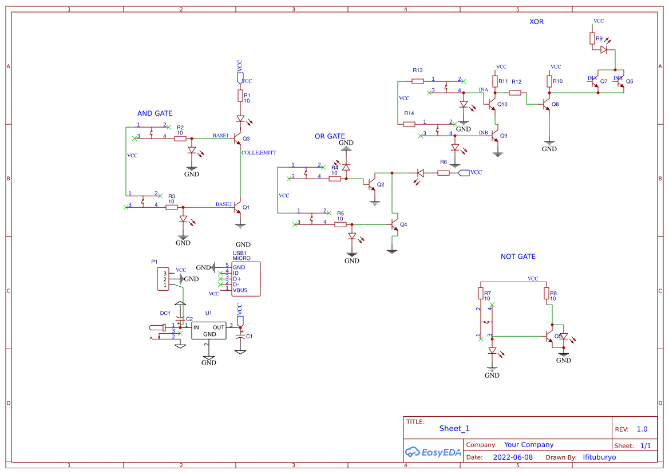
Task: Click the P1 three-pin header
Action: [x=163, y=279]
